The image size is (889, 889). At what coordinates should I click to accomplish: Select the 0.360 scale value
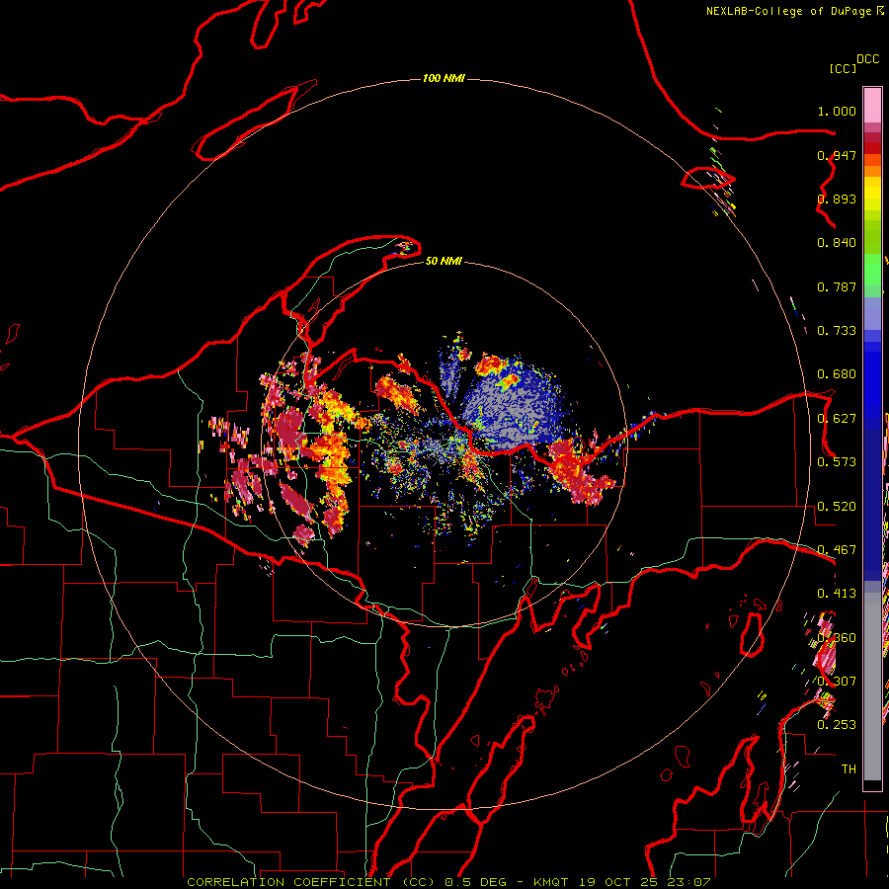point(837,638)
